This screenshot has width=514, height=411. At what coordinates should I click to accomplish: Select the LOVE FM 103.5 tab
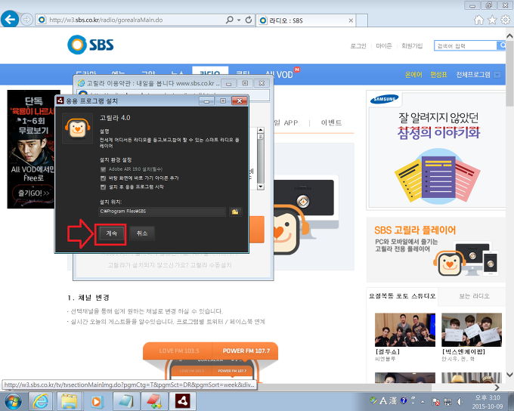click(x=179, y=351)
